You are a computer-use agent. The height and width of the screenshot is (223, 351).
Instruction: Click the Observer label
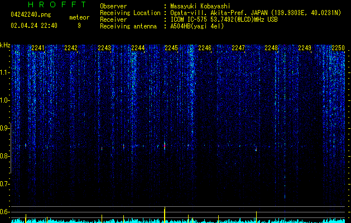[x=113, y=6]
